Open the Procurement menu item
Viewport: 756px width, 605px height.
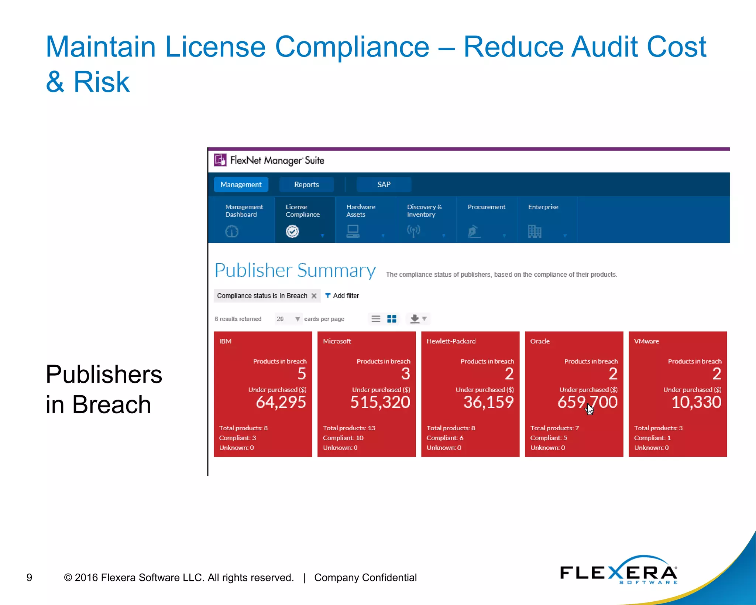tap(487, 220)
